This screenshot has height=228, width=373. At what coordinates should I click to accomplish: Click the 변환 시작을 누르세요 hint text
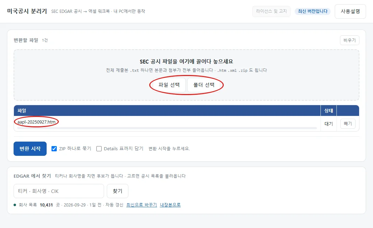(169, 149)
